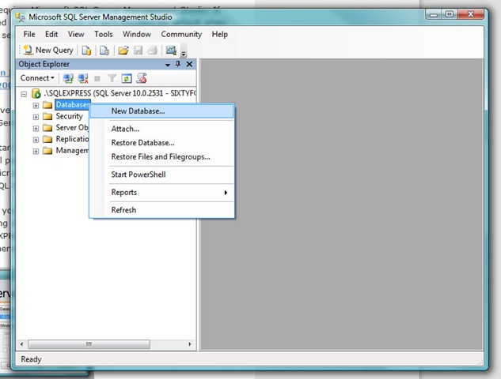Click the Open File folder icon
This screenshot has height=379, width=501.
click(123, 51)
